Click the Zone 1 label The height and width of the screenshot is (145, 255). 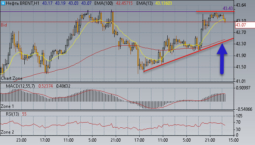(7, 106)
